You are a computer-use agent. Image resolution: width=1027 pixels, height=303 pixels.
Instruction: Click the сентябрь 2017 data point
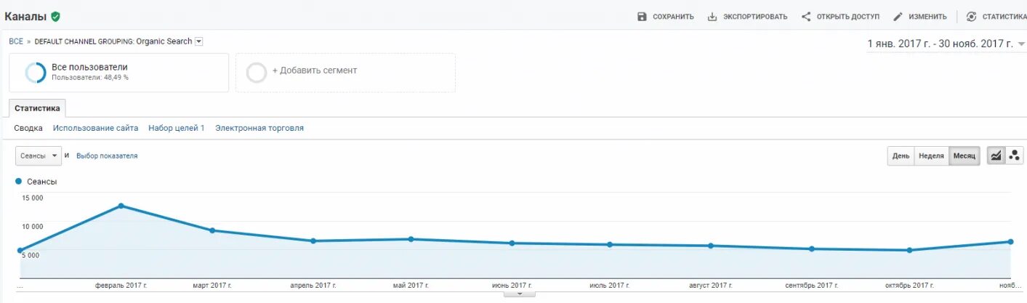[x=812, y=249]
